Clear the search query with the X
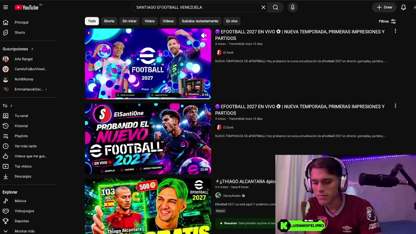The height and width of the screenshot is (234, 416). point(263,7)
